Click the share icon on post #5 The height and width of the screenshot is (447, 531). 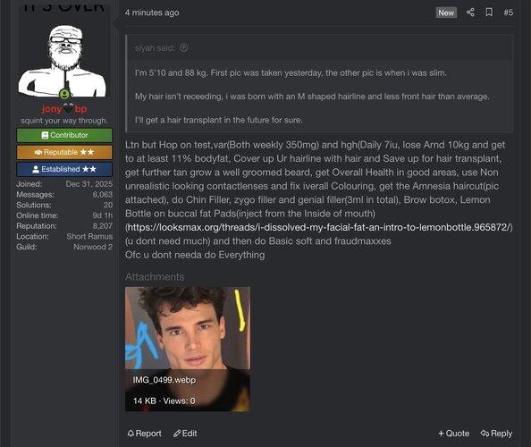point(470,13)
